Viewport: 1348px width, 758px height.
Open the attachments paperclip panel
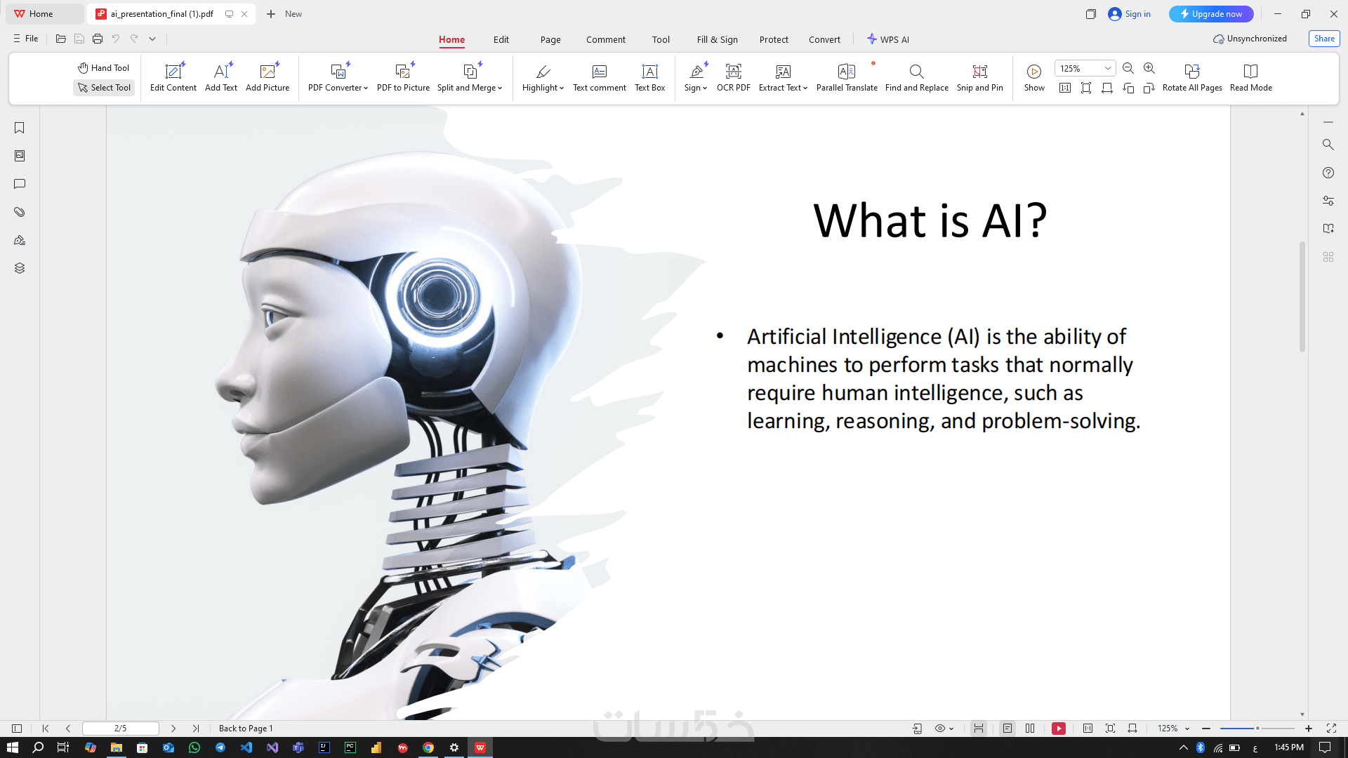click(20, 212)
